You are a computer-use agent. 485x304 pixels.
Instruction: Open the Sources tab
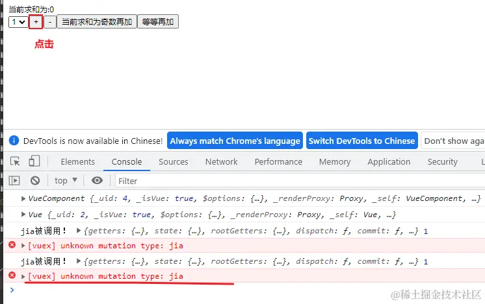tap(173, 161)
